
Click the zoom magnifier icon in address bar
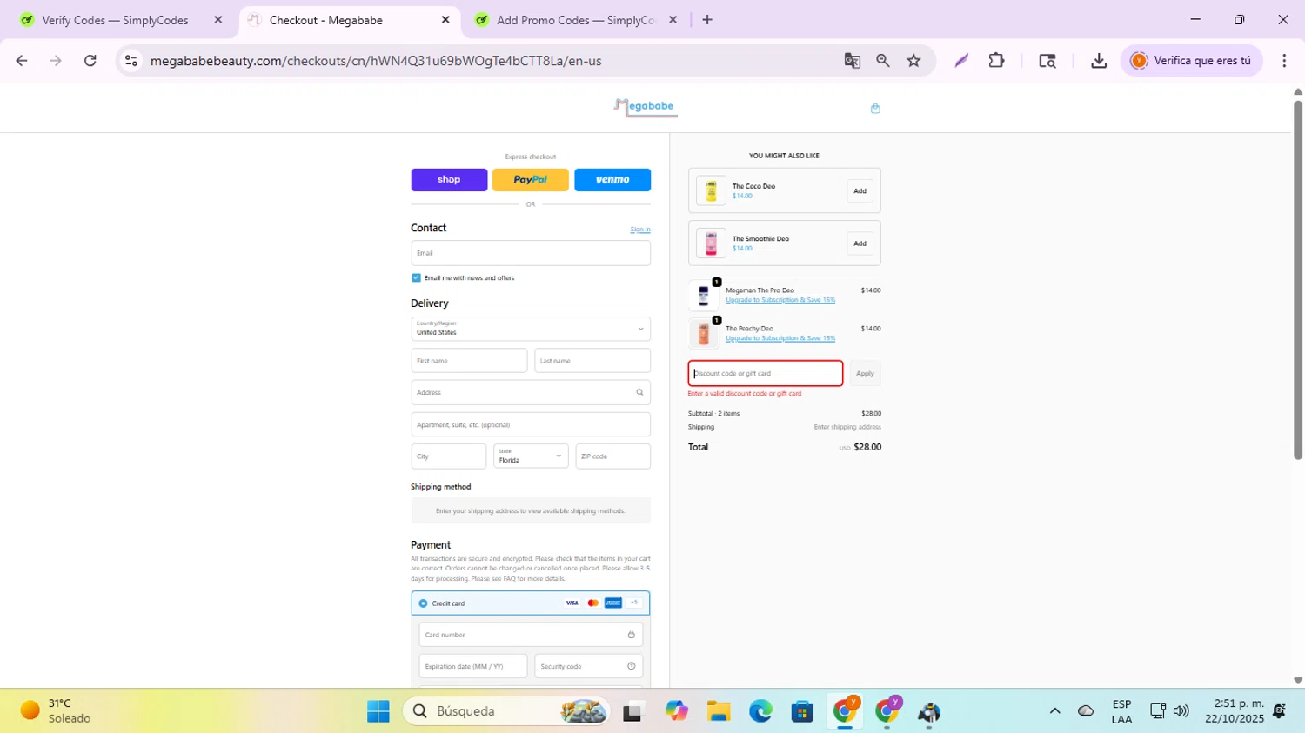coord(882,61)
